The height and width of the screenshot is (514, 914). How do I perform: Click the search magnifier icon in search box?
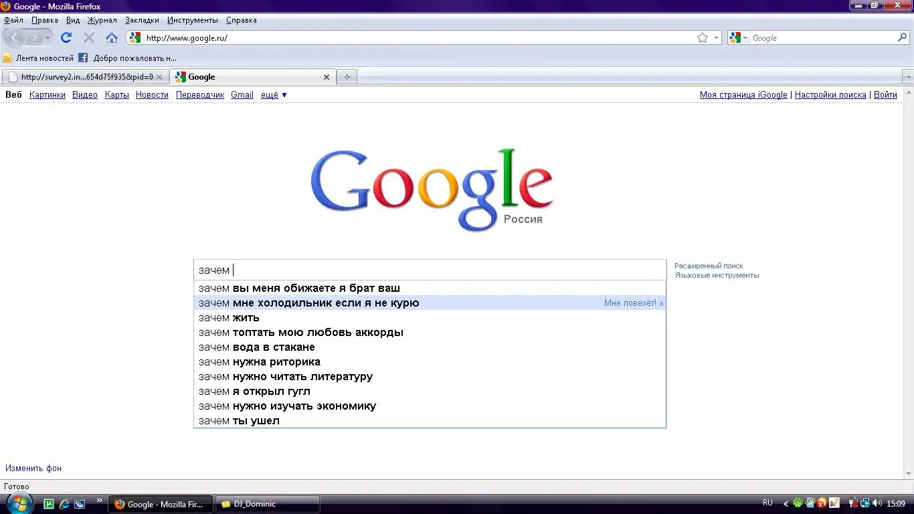[x=902, y=38]
